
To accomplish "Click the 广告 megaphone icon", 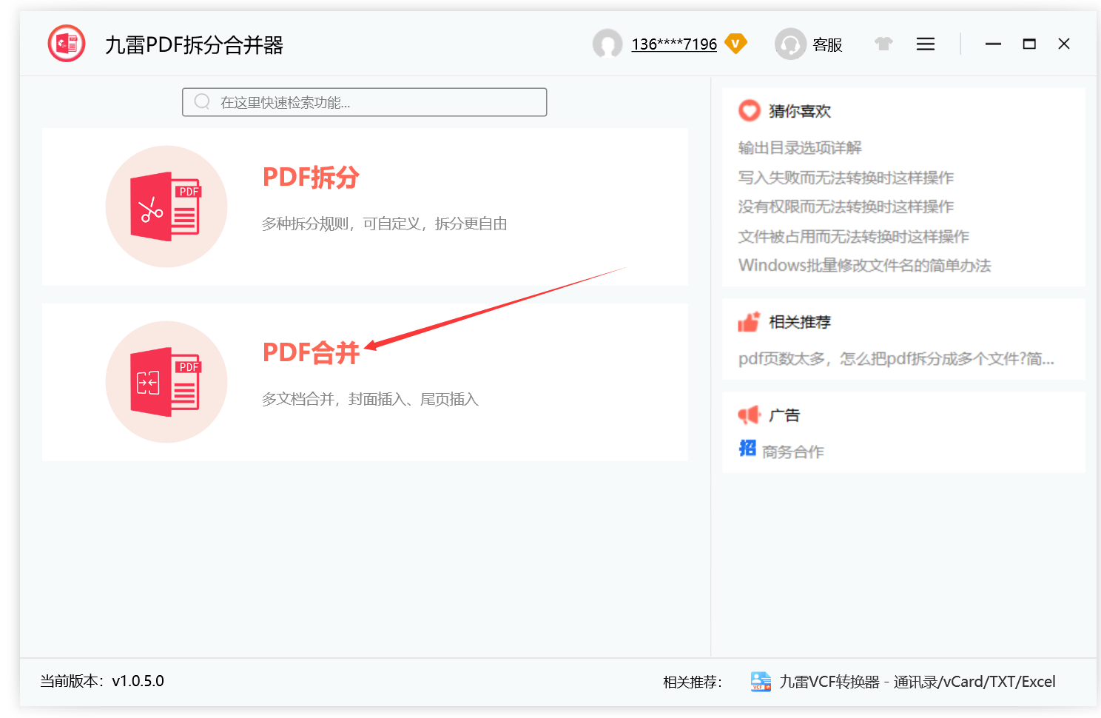I will [x=749, y=415].
